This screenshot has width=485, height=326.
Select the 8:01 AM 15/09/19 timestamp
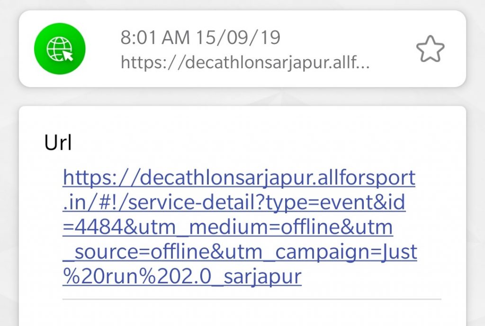(x=200, y=37)
